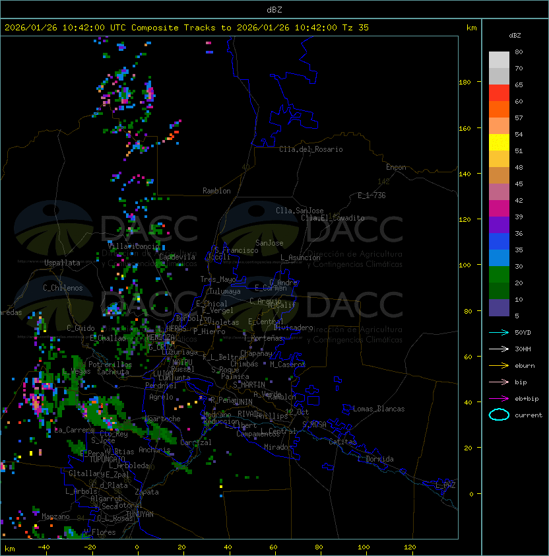Select the yellow eburn arrow symbol
This screenshot has width=549, height=556.
499,366
